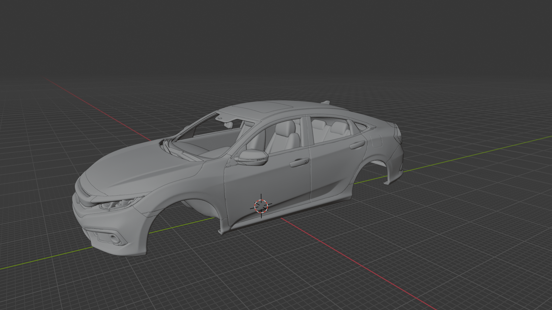This screenshot has height=310, width=552.
Task: Click the car's front headlight
Action: (121, 204)
